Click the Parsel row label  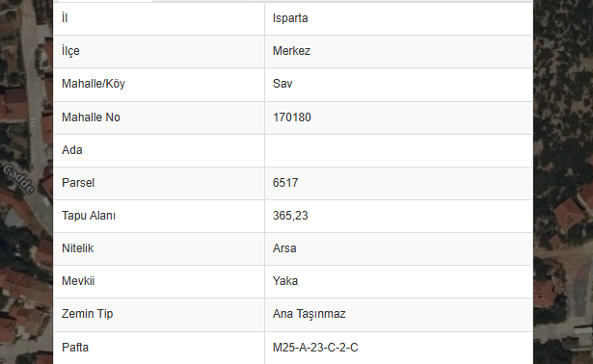[x=78, y=183]
